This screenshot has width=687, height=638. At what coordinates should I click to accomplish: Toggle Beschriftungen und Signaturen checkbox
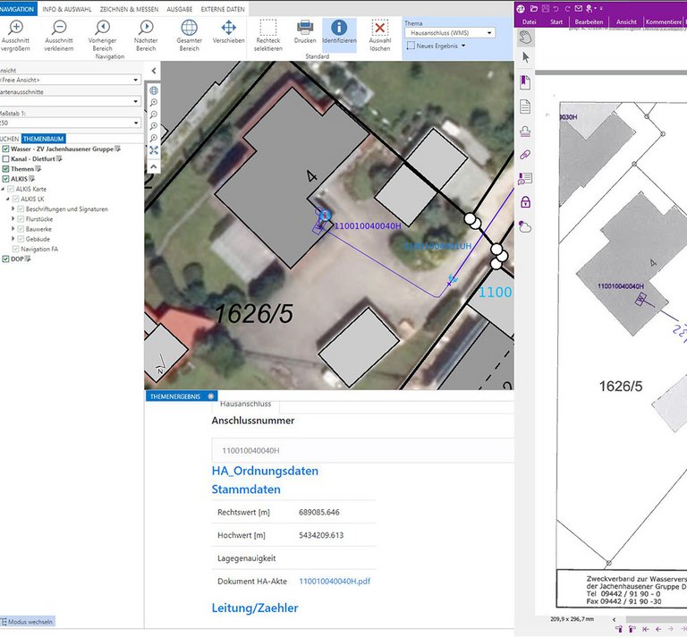coord(21,209)
